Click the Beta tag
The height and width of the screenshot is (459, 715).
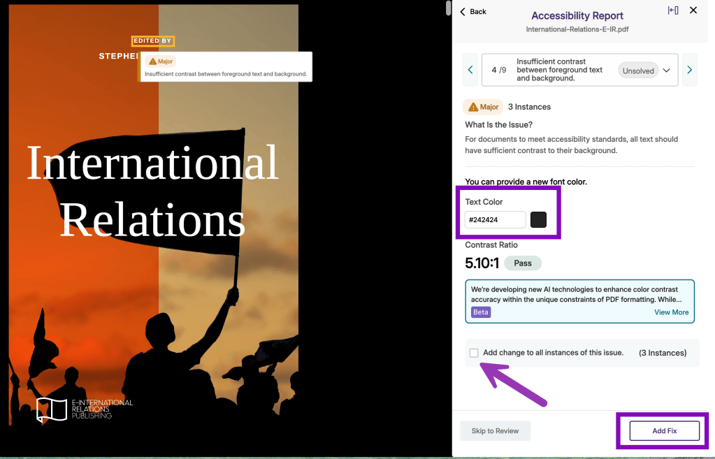pyautogui.click(x=481, y=312)
